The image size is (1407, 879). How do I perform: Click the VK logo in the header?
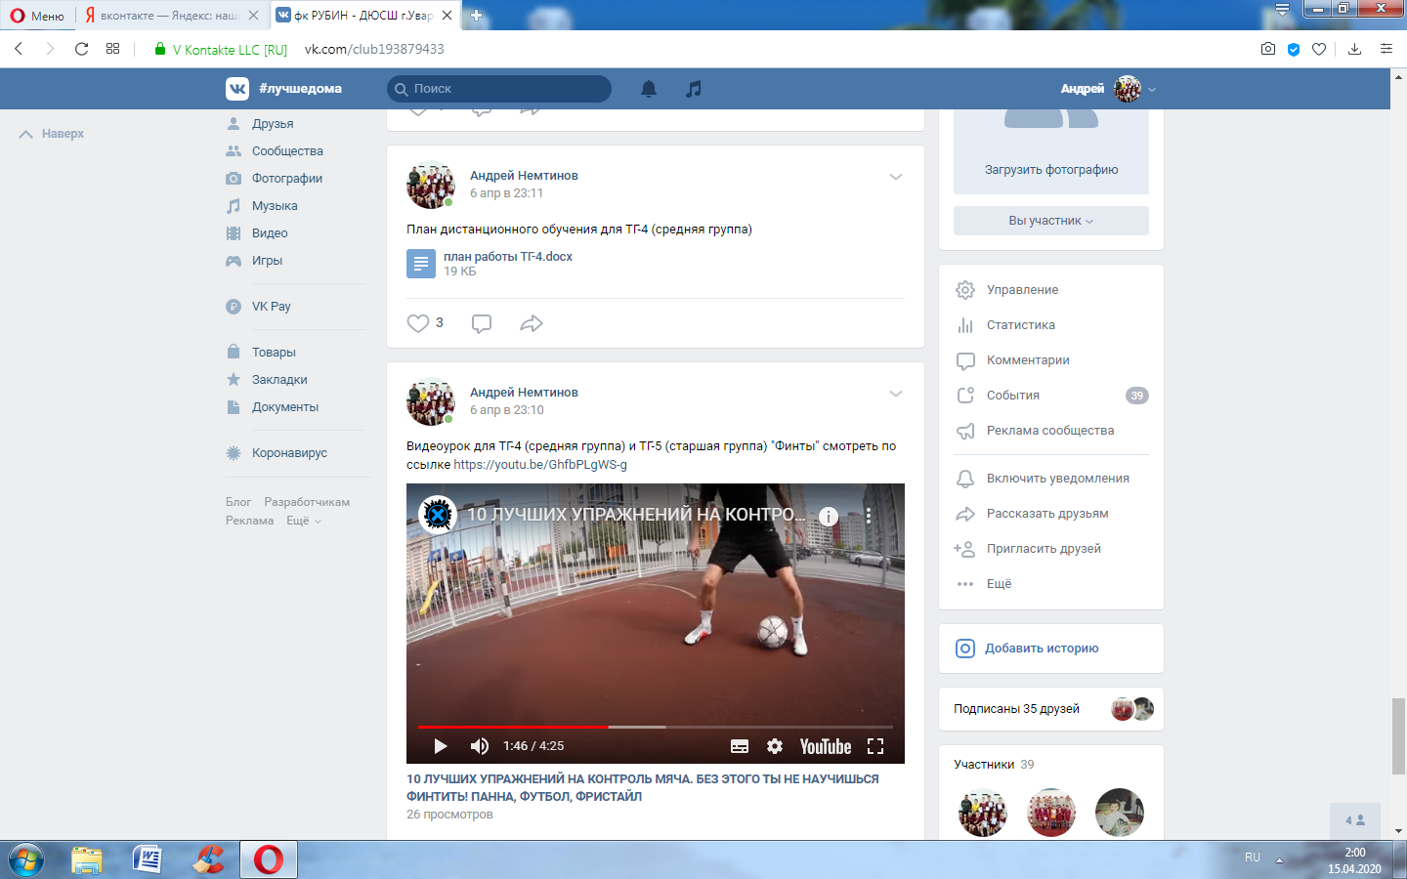(237, 89)
